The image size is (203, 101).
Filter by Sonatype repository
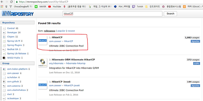pyautogui.click(x=12, y=33)
